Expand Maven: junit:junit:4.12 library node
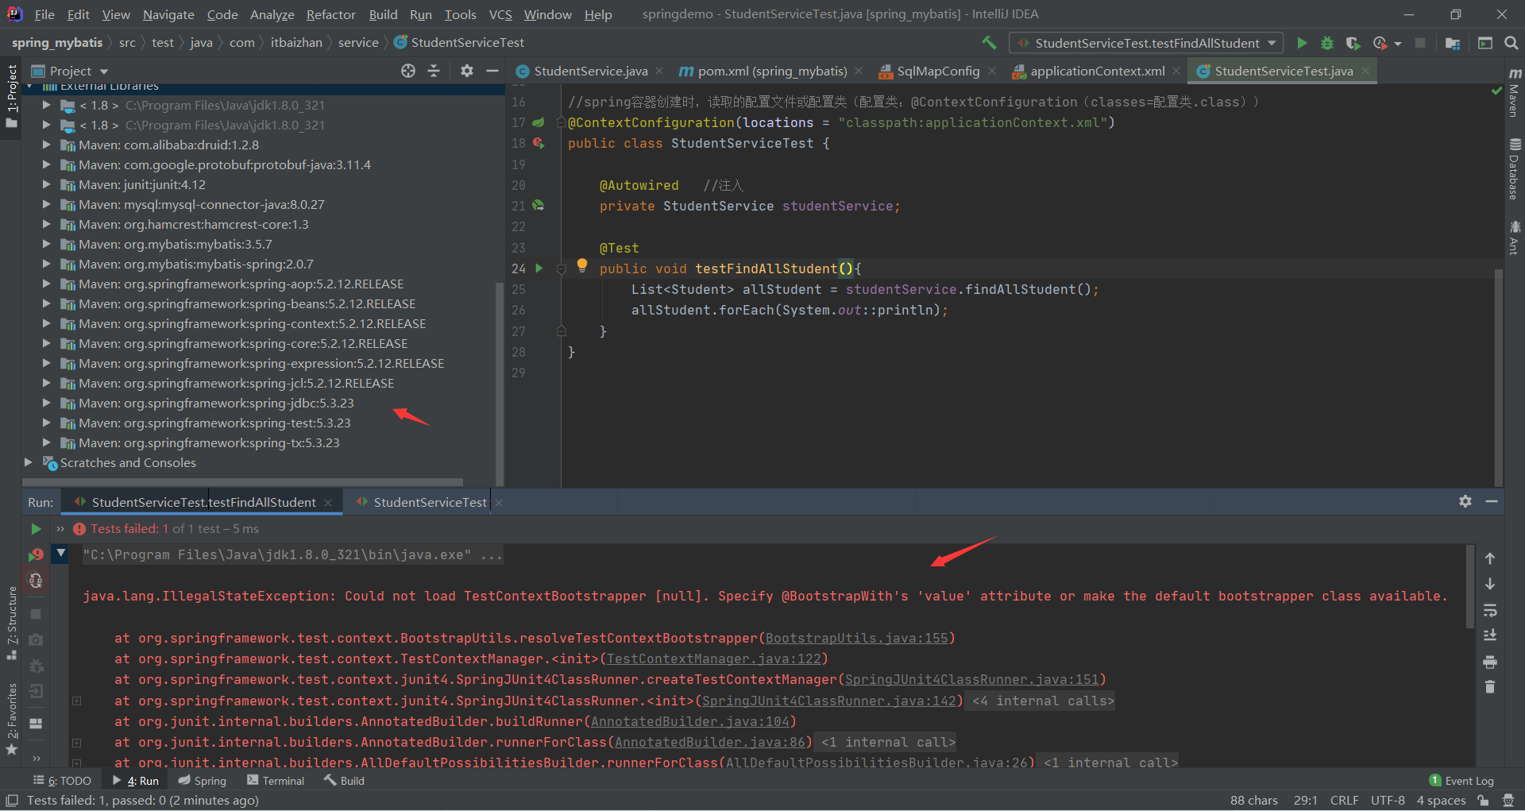Image resolution: width=1525 pixels, height=811 pixels. 46,184
